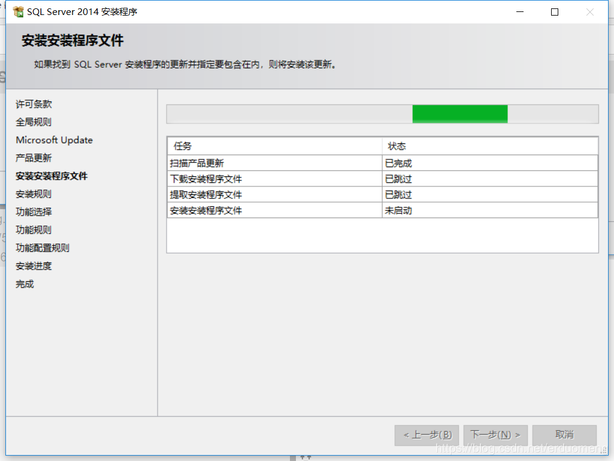Click the page heading 安装安装程序文件
This screenshot has width=614, height=461.
72,40
